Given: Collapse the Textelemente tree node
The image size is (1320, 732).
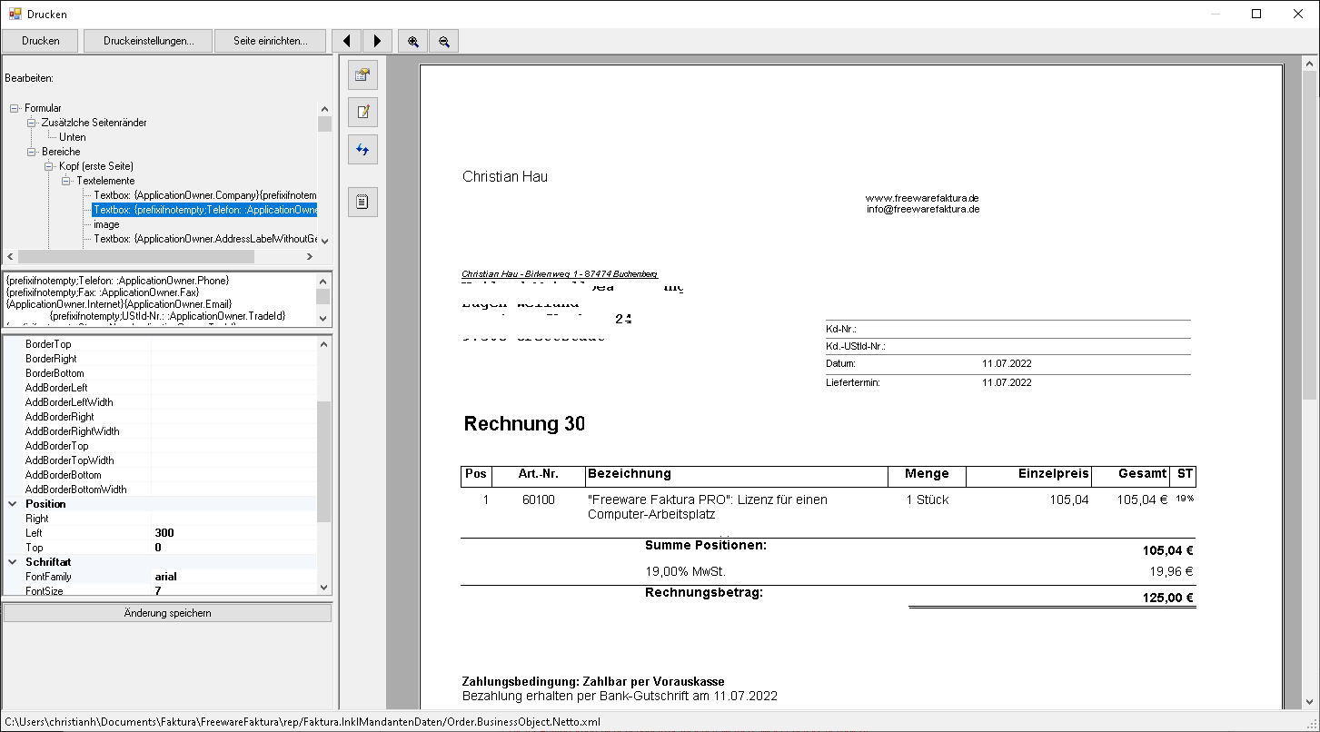Looking at the screenshot, I should (x=66, y=181).
